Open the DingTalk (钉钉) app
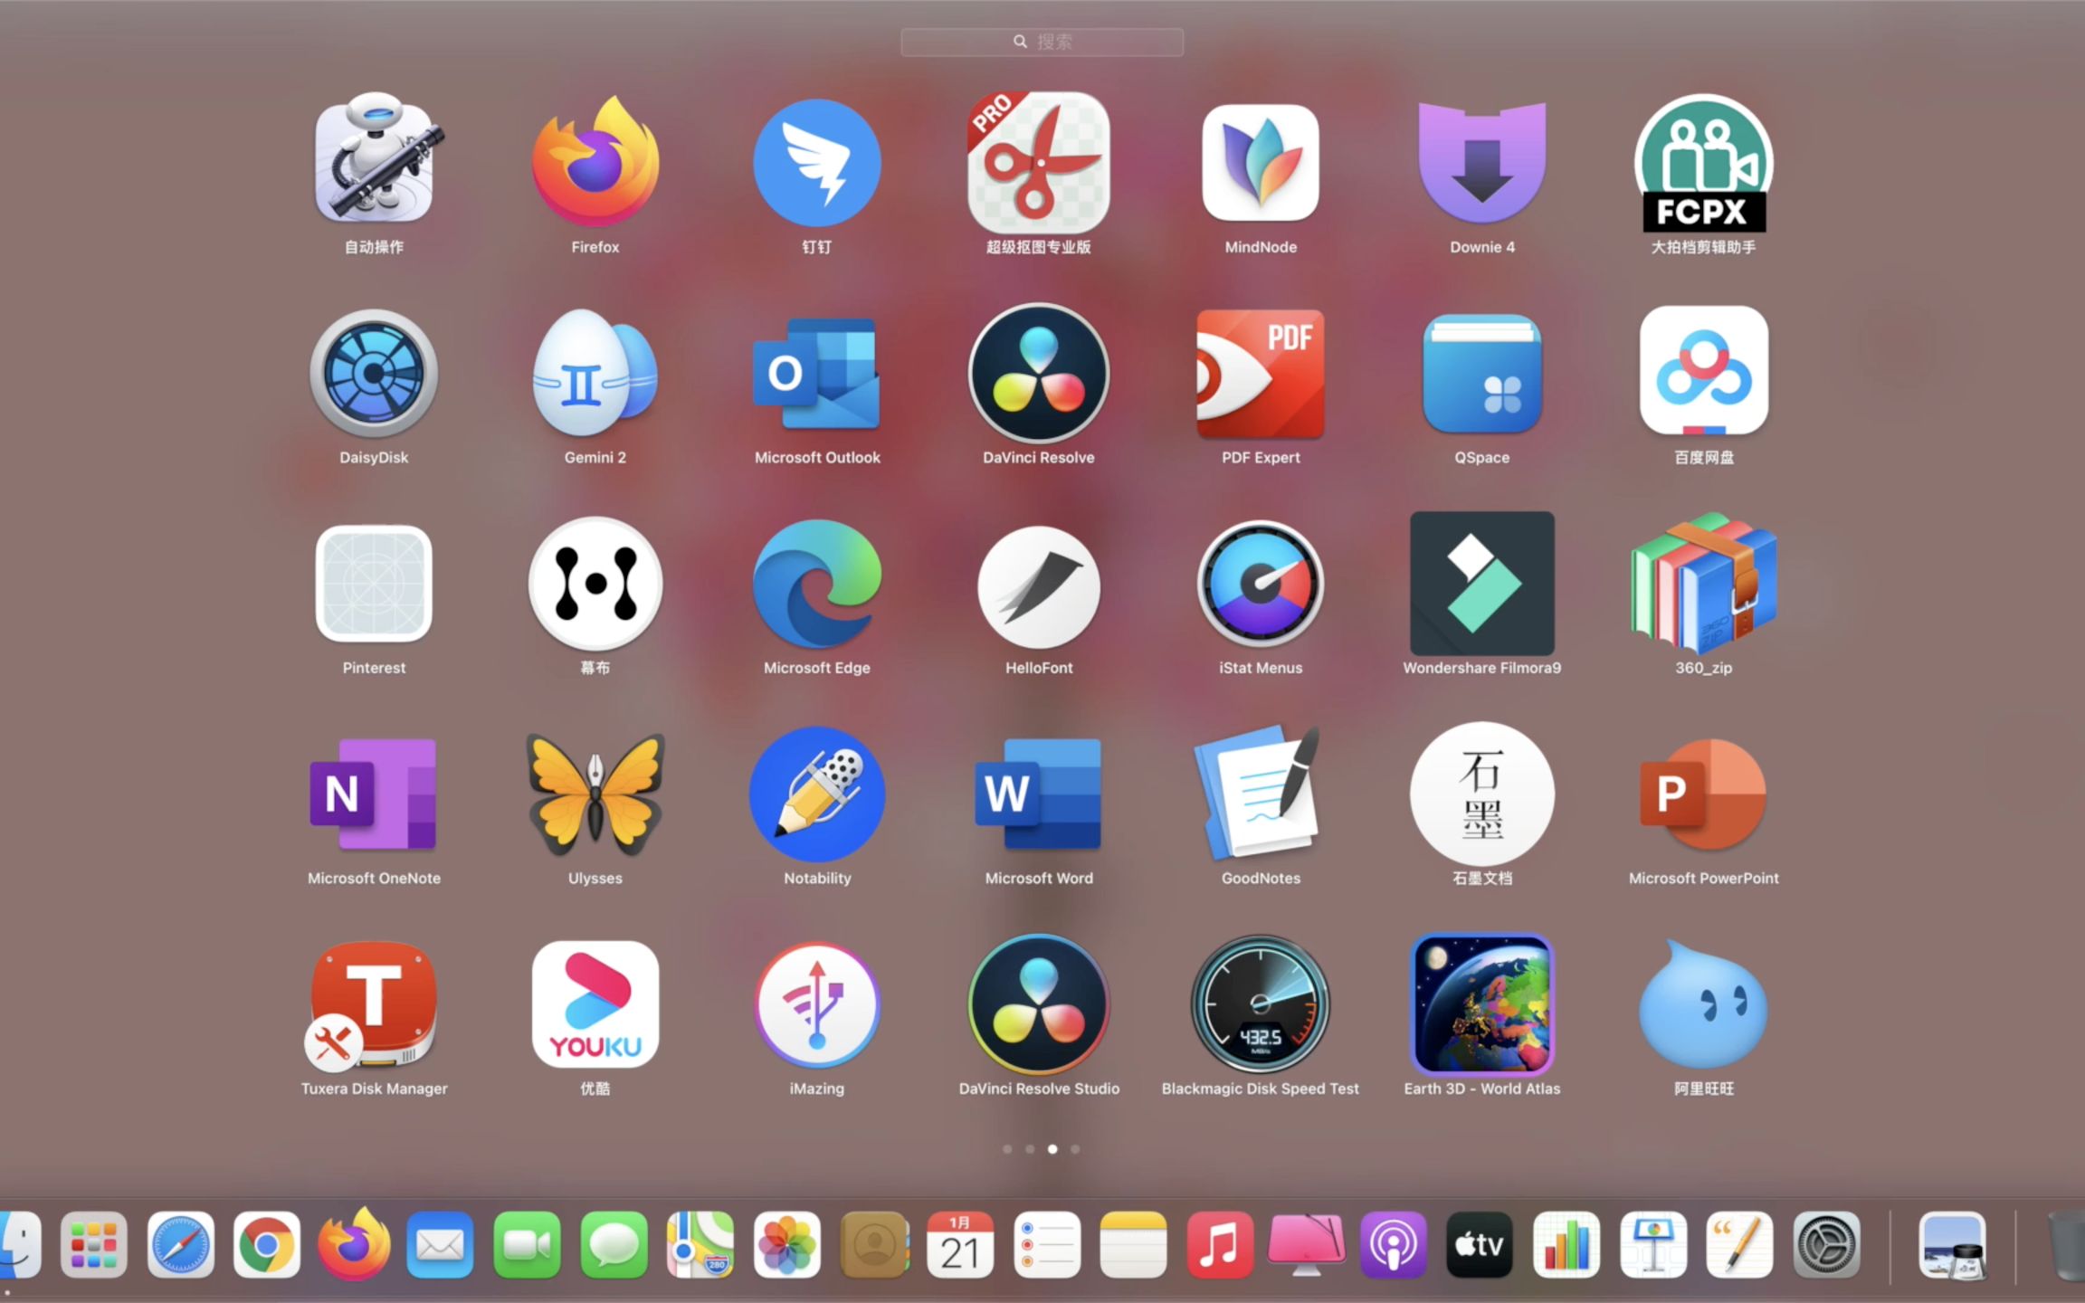 (817, 163)
